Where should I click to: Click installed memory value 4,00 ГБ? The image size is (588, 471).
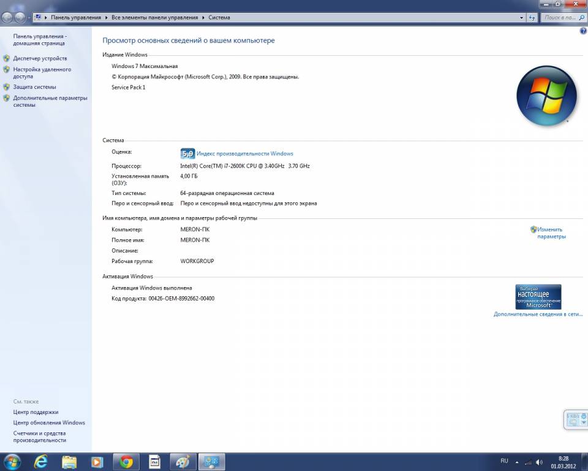pyautogui.click(x=189, y=176)
